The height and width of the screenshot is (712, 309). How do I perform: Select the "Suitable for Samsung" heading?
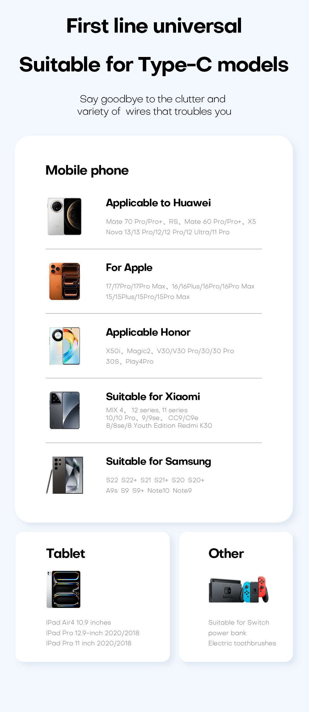click(158, 461)
